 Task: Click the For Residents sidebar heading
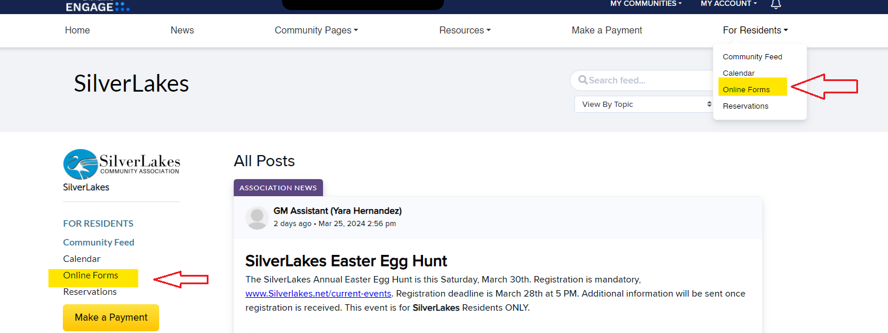coord(98,224)
